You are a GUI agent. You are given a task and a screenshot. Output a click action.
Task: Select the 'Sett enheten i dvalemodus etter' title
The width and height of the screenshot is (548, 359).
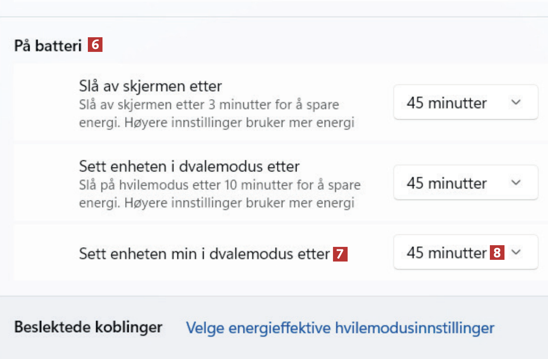pyautogui.click(x=189, y=167)
